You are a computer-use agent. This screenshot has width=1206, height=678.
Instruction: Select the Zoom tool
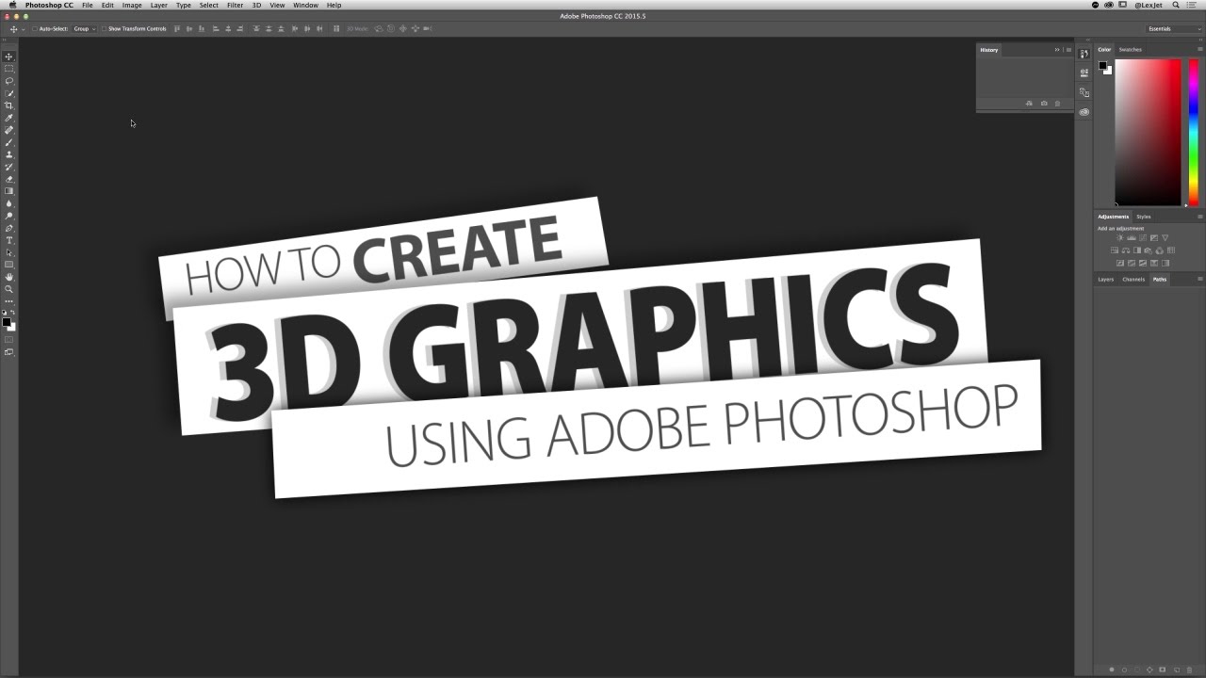click(9, 289)
